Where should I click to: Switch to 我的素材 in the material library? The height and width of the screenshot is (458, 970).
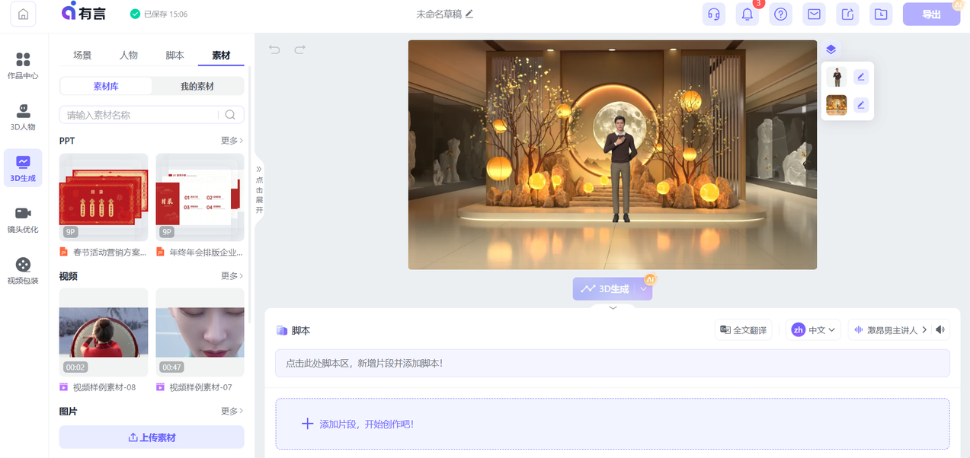[197, 86]
